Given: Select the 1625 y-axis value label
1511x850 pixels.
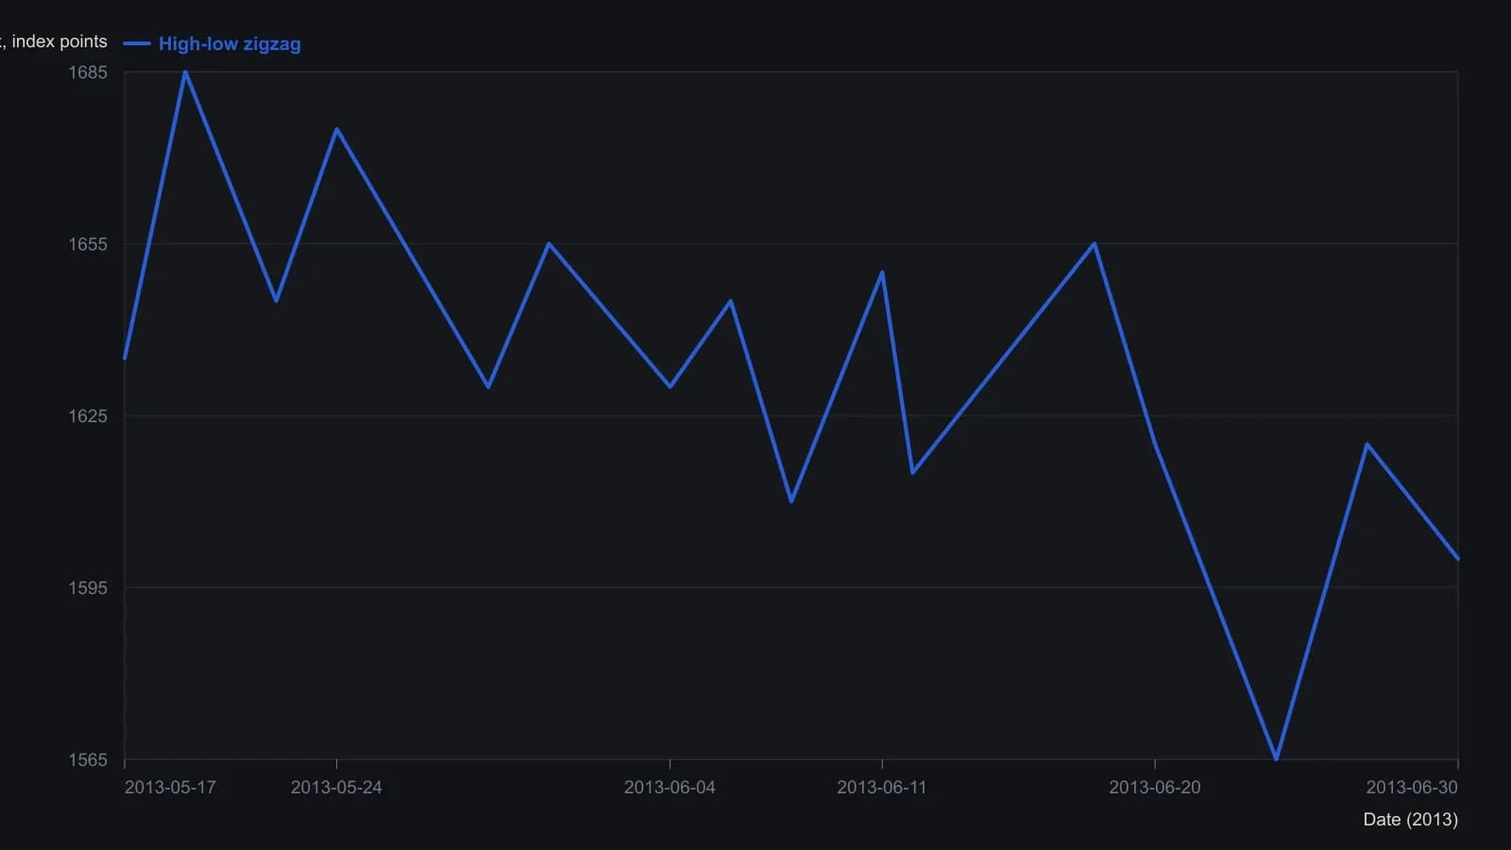Looking at the screenshot, I should click(88, 416).
